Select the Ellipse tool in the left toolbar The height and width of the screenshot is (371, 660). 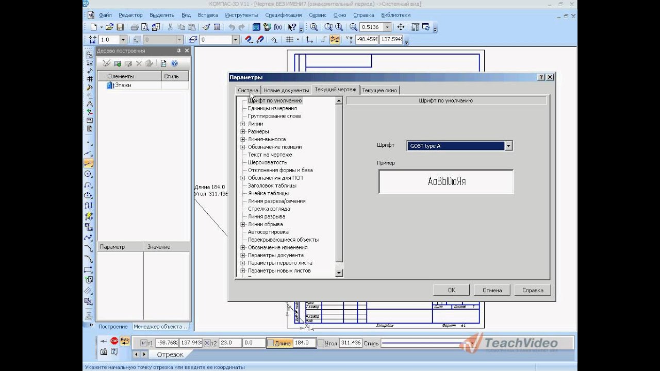pyautogui.click(x=89, y=195)
